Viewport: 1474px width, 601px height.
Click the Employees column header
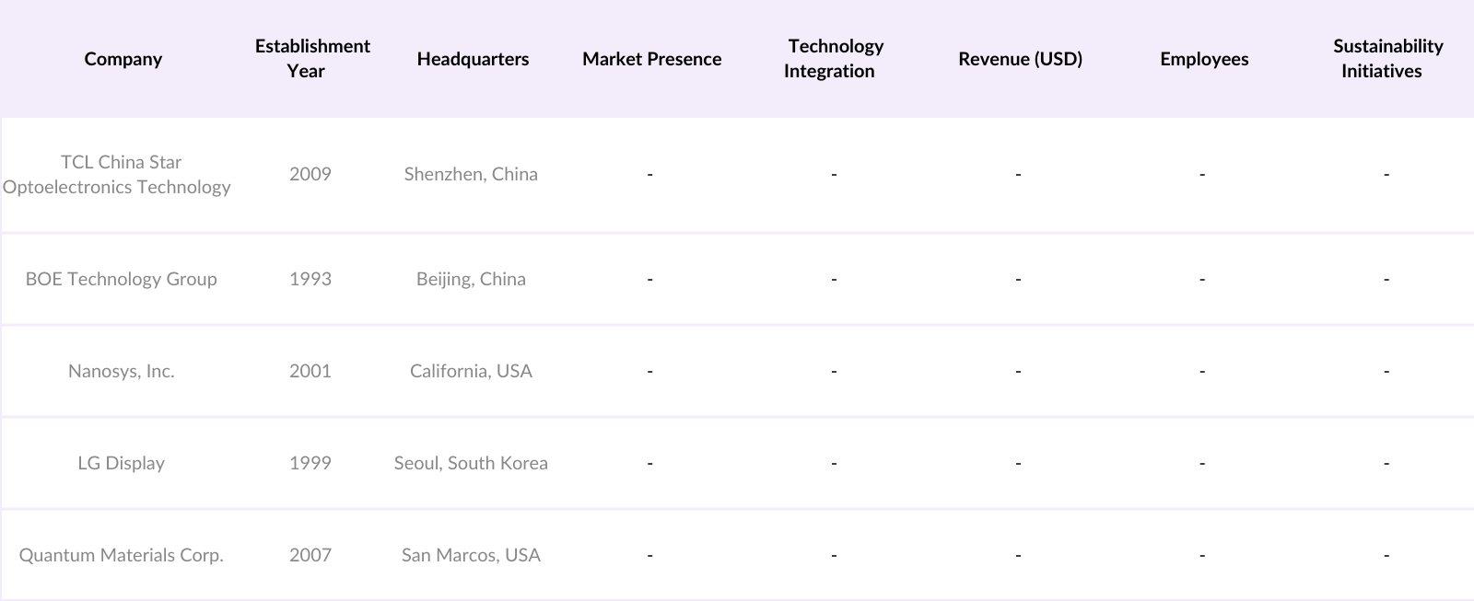1204,59
